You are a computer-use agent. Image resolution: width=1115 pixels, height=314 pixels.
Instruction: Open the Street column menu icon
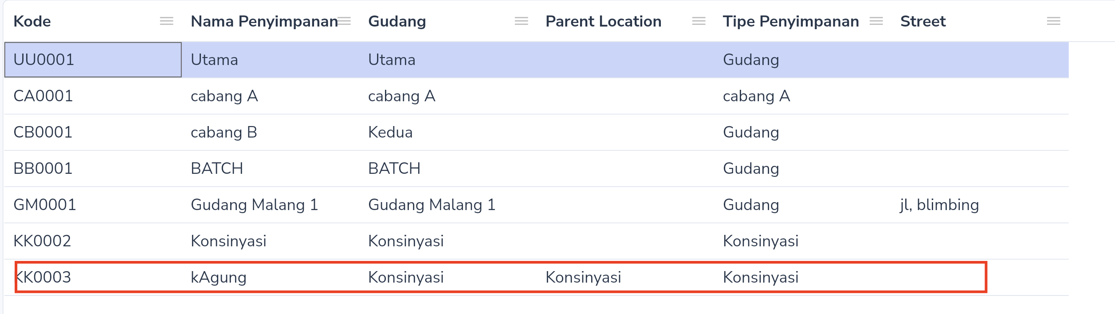tap(1054, 21)
